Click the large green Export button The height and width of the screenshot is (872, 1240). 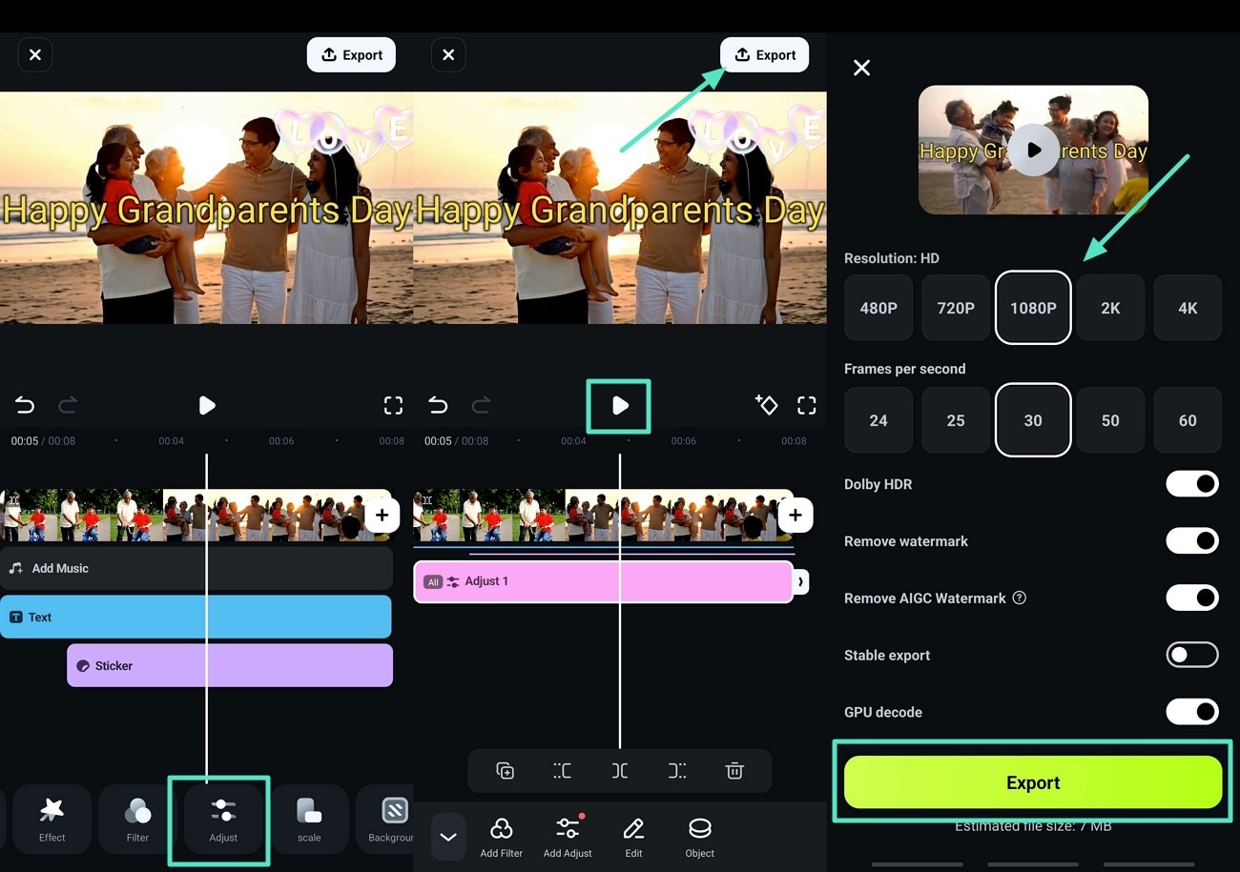pos(1033,782)
